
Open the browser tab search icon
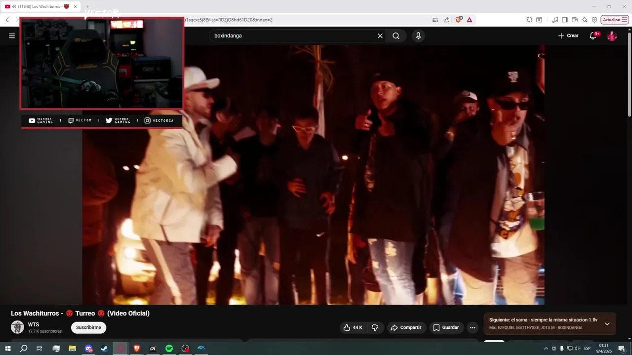[539, 20]
